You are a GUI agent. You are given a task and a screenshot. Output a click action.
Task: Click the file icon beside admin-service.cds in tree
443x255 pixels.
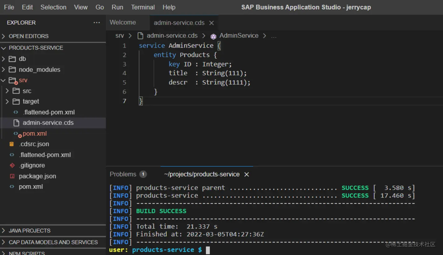coord(16,123)
